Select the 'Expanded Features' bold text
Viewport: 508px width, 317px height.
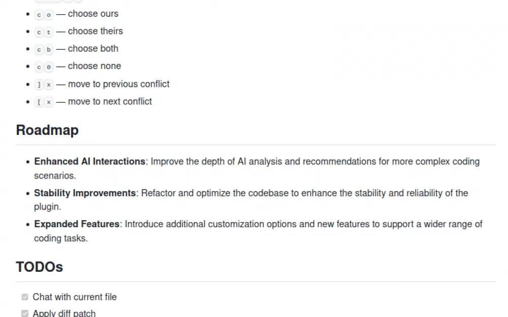(x=77, y=224)
